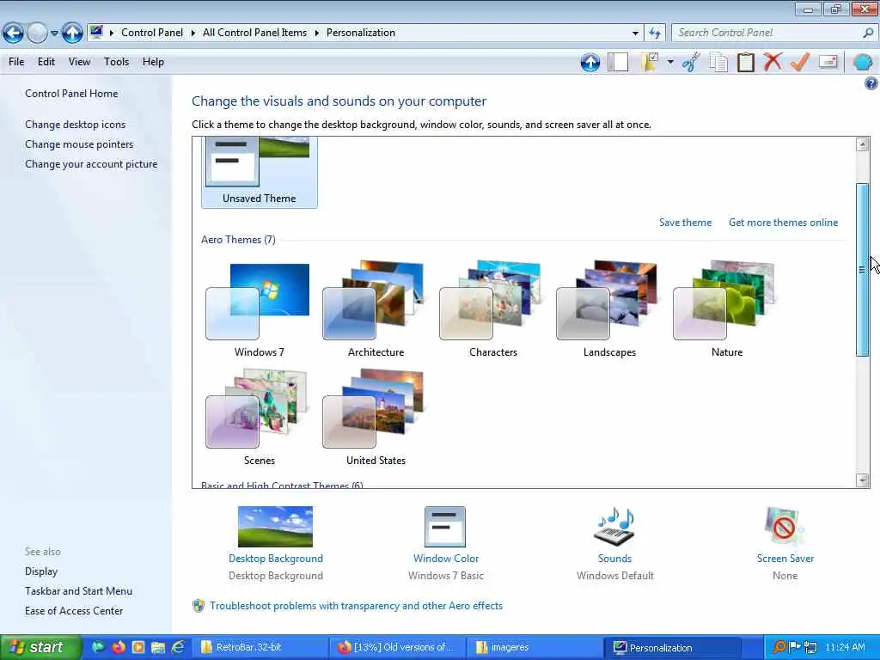Viewport: 880px width, 660px height.
Task: Click the theme list scroll down arrow
Action: point(863,480)
